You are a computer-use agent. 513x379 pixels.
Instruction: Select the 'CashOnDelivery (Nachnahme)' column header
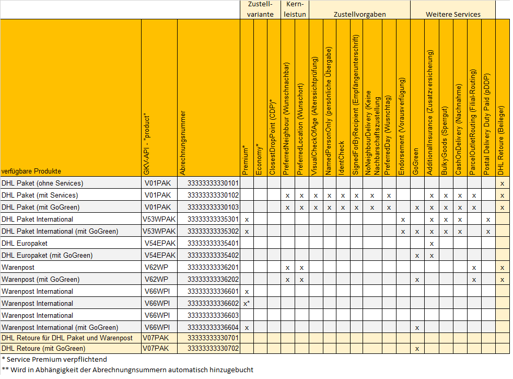coord(458,129)
